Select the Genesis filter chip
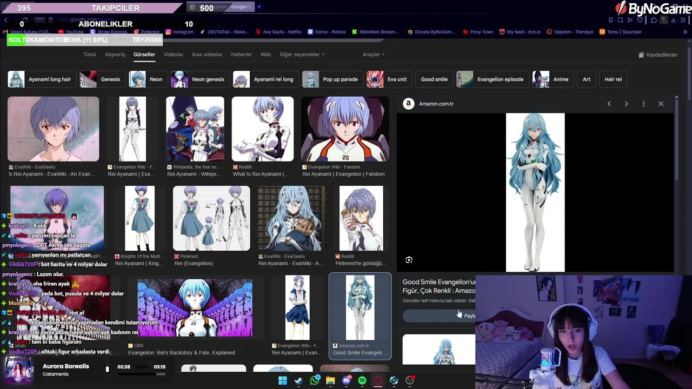This screenshot has width=692, height=389. point(102,79)
